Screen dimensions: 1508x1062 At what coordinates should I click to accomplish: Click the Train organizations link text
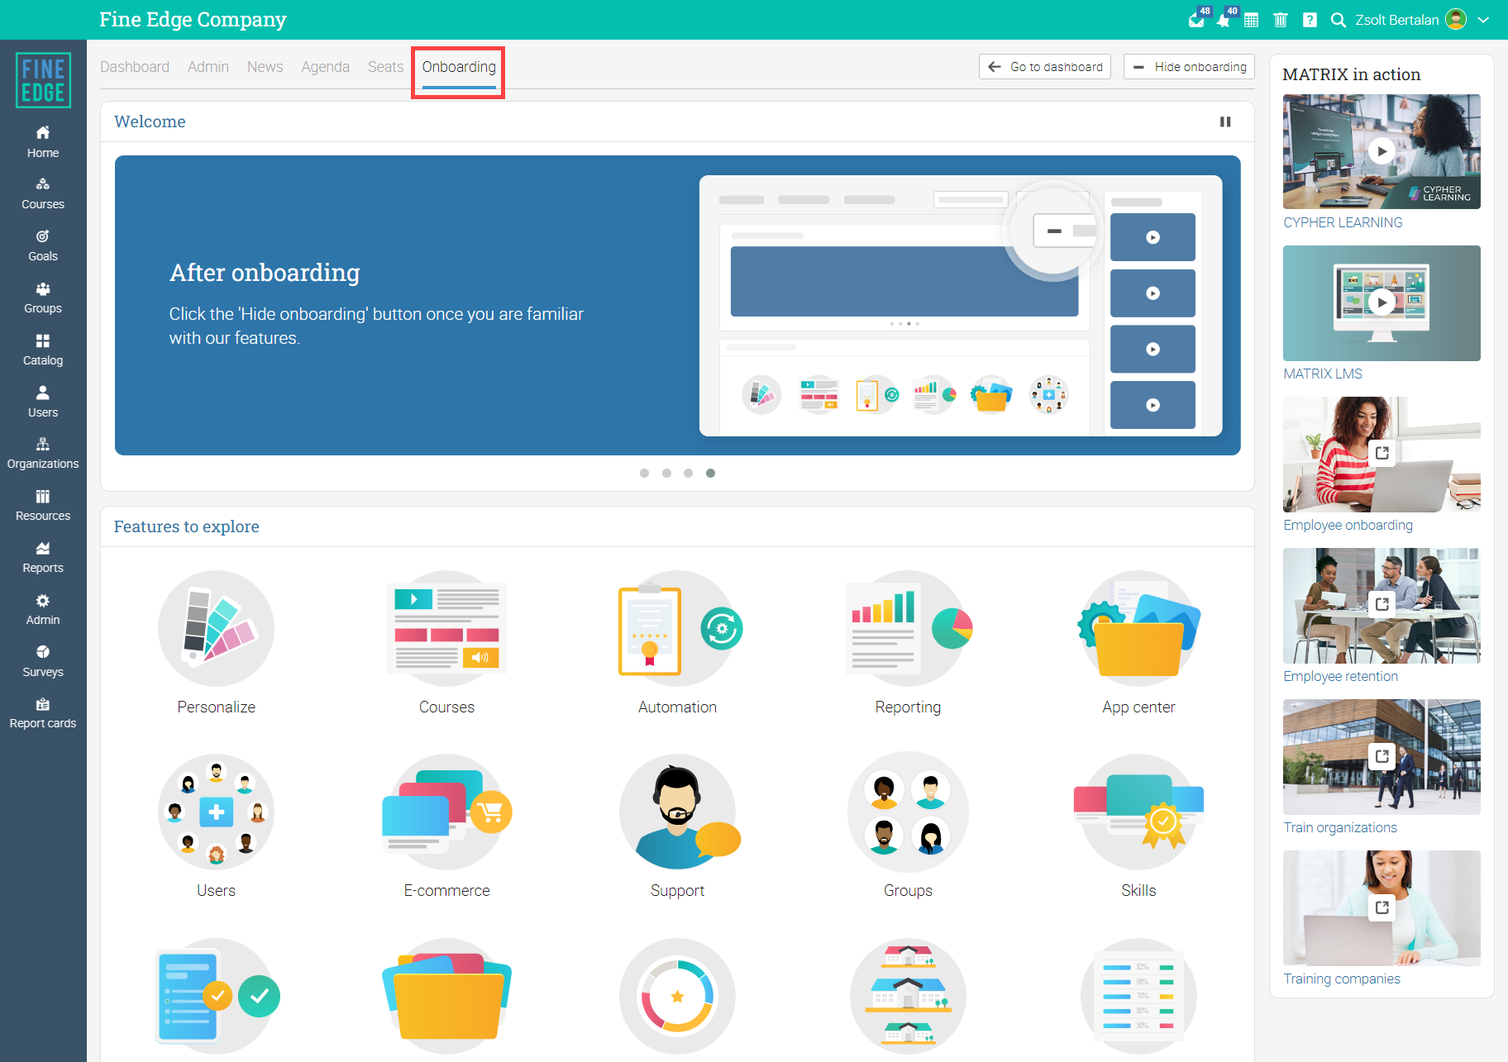click(1340, 827)
